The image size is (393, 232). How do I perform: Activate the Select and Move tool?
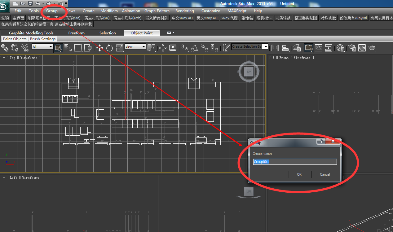[99, 48]
